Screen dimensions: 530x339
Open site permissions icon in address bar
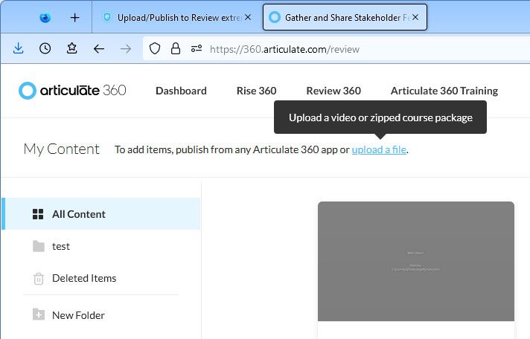tap(197, 48)
